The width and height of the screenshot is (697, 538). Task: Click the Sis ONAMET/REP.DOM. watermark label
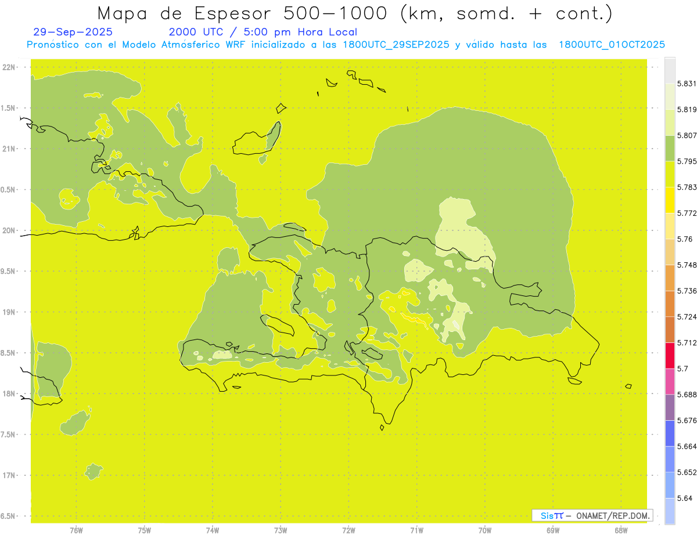[592, 515]
